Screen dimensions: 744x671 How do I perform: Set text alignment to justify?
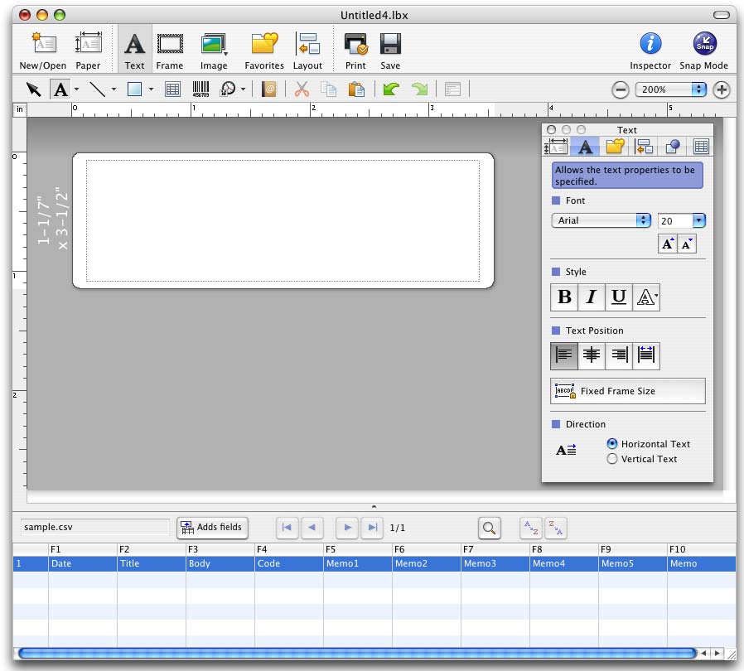pyautogui.click(x=646, y=355)
